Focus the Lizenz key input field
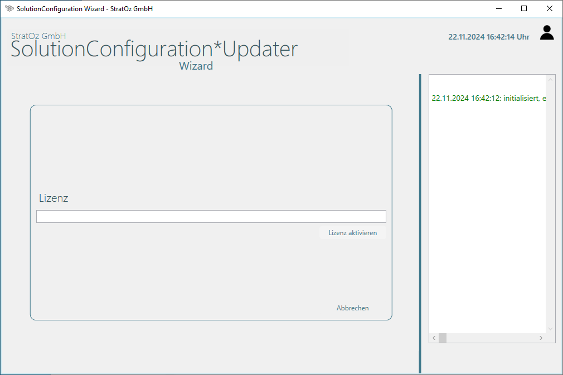The image size is (563, 375). (211, 216)
